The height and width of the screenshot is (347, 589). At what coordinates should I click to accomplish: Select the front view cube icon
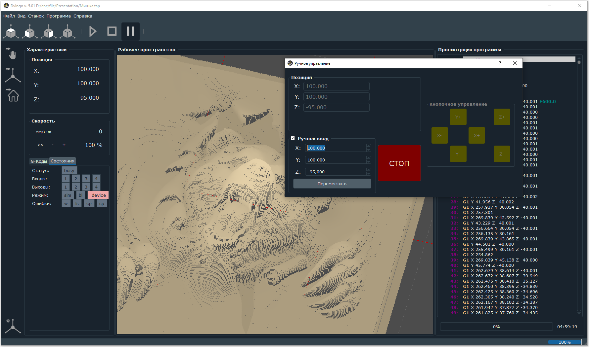coord(30,32)
